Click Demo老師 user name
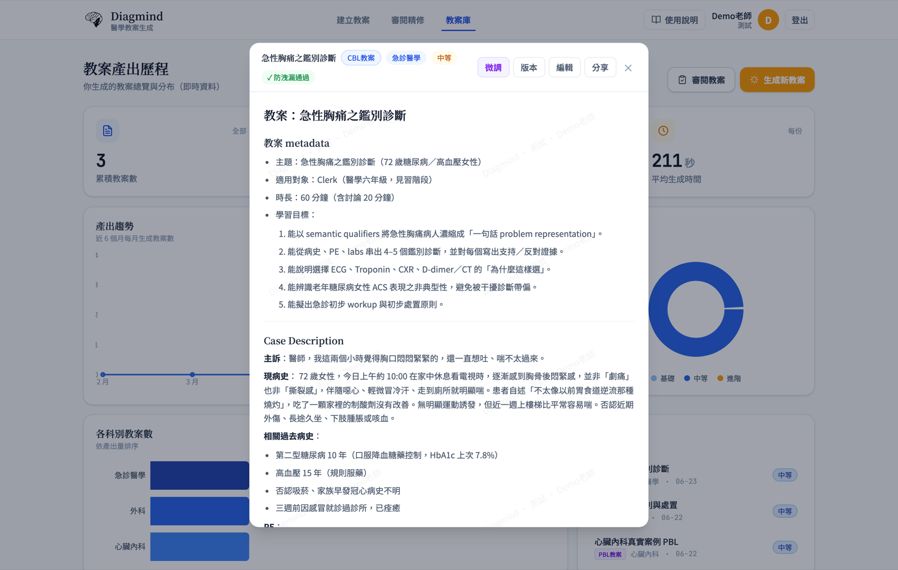 point(731,16)
